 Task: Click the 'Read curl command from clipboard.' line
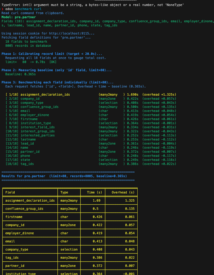click(x=33, y=13)
